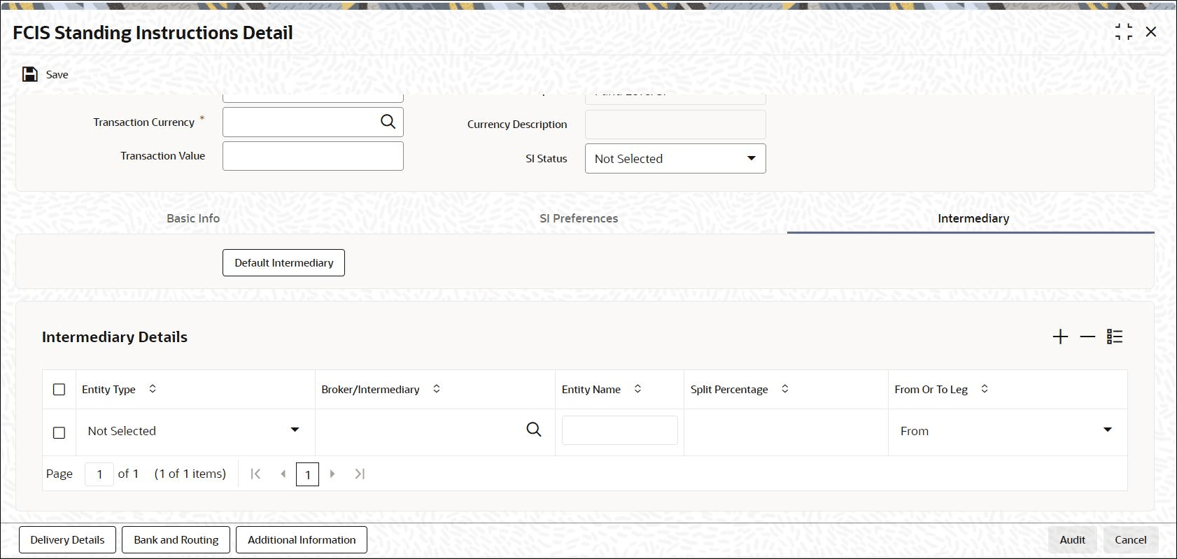
Task: Expand Entity Type Not Selected dropdown
Action: [x=194, y=431]
